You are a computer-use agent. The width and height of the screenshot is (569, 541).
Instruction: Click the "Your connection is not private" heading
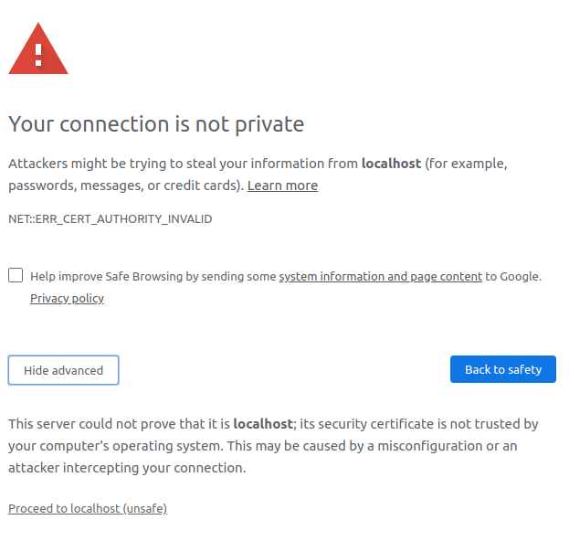tap(156, 124)
